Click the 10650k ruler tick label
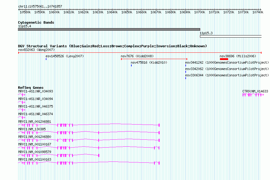The image size is (270, 180). (x=127, y=12)
